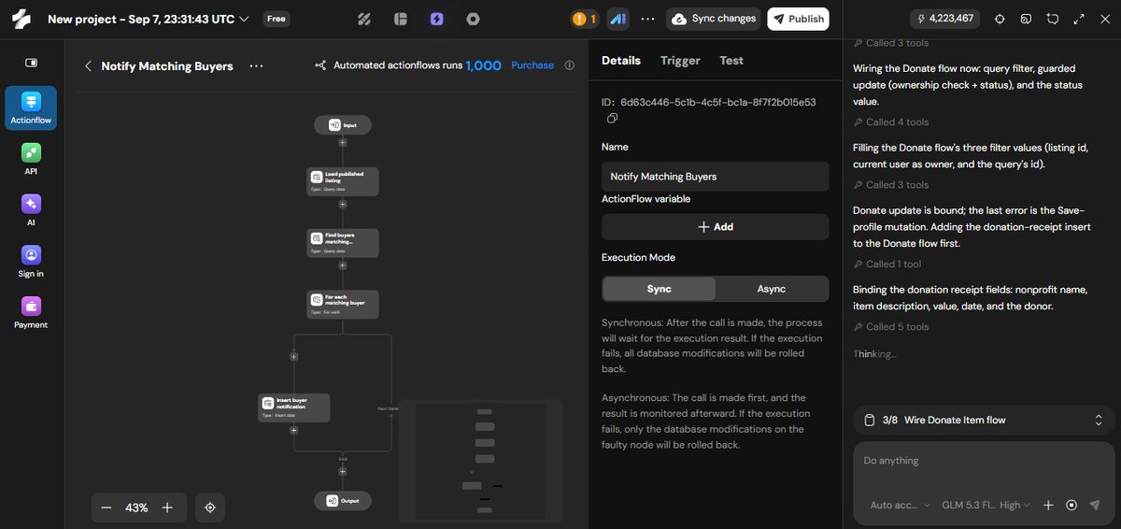Open the Actionflow sidebar section
This screenshot has width=1121, height=529.
pos(31,107)
